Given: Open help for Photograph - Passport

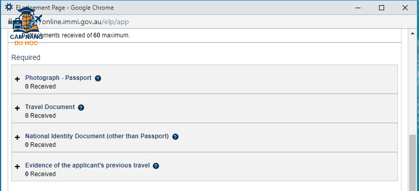Looking at the screenshot, I should tap(98, 78).
